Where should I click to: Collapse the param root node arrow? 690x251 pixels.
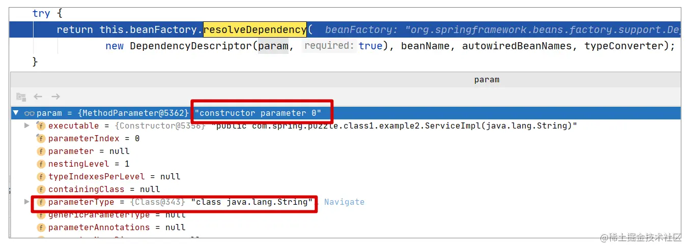pyautogui.click(x=16, y=113)
